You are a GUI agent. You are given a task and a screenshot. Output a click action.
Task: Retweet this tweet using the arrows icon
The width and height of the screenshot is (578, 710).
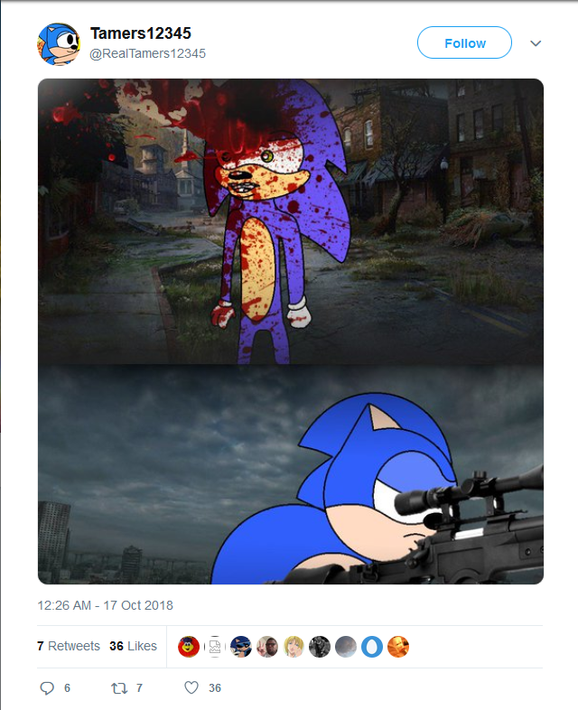[118, 688]
